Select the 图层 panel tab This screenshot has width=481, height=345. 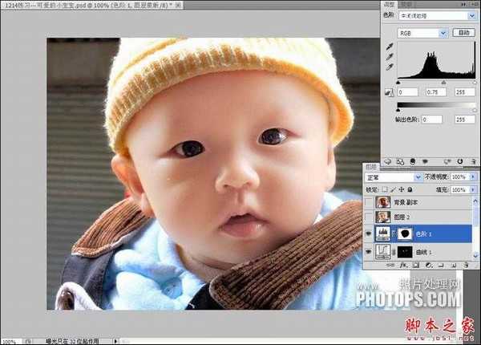371,166
